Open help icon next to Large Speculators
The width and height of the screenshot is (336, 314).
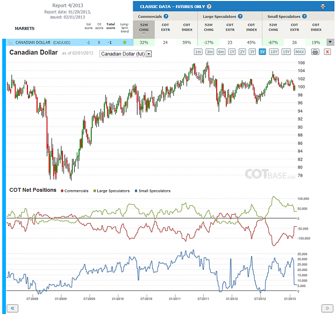[x=240, y=16]
